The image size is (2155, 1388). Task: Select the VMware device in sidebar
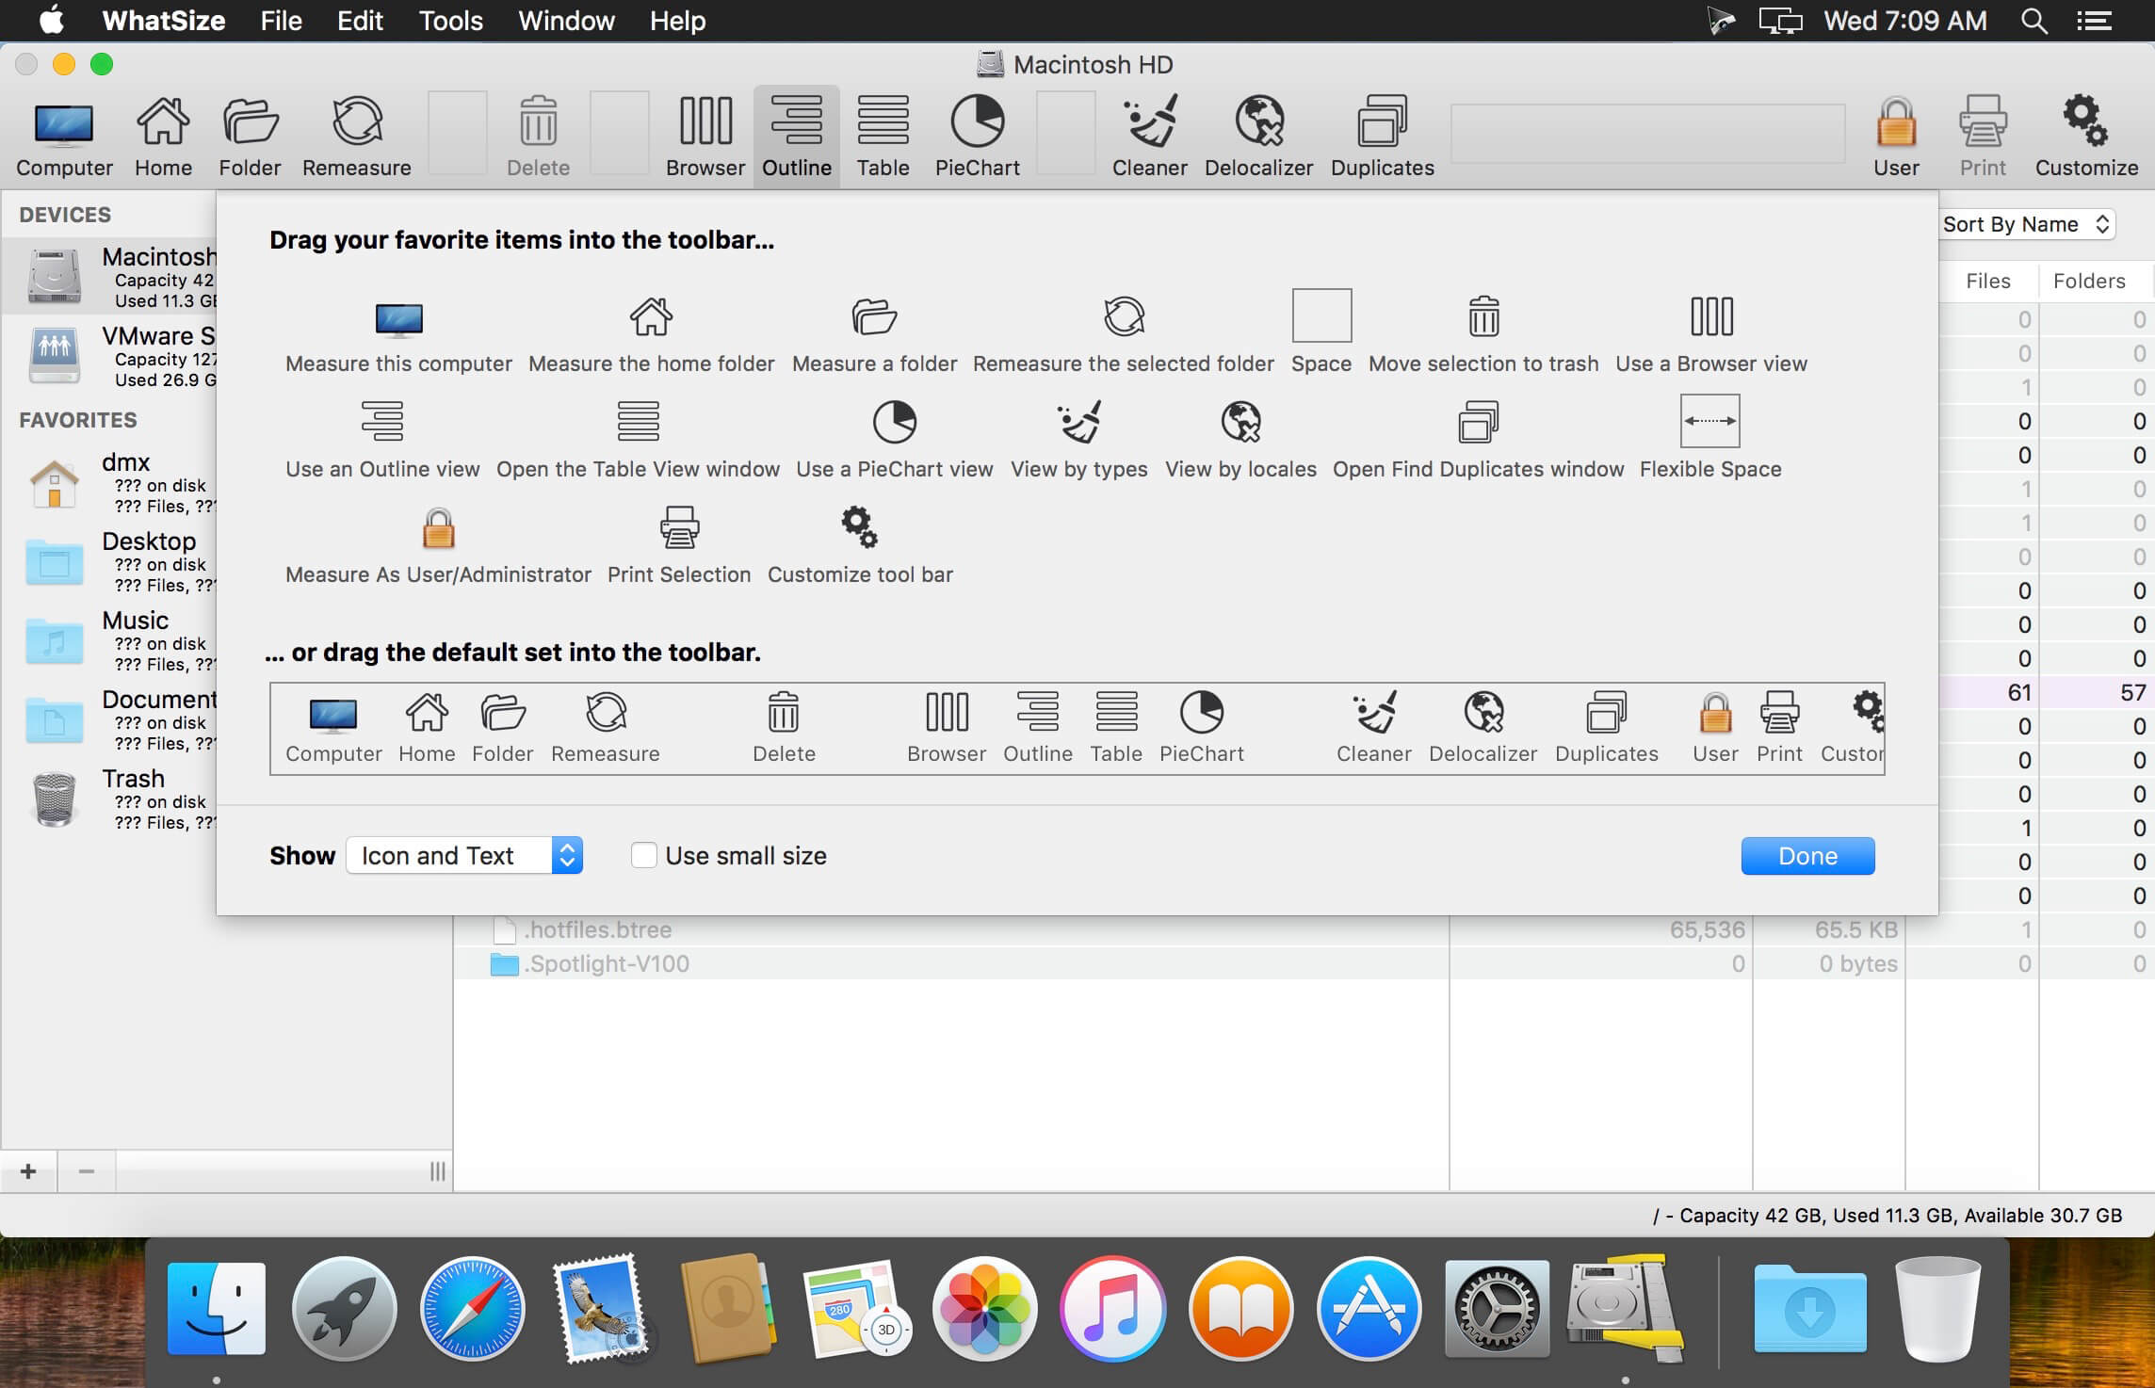point(109,355)
